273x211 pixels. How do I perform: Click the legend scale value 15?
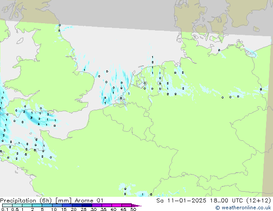pyautogui.click(x=63, y=210)
